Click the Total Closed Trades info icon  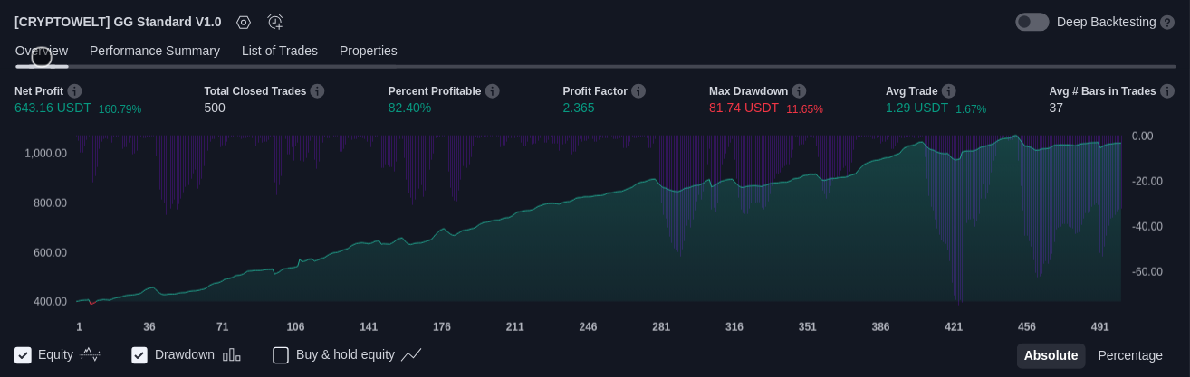coord(317,91)
